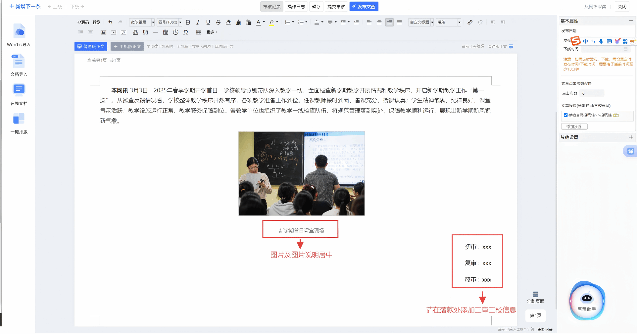Open Word云导入 in sidebar
The height and width of the screenshot is (334, 637).
point(19,35)
